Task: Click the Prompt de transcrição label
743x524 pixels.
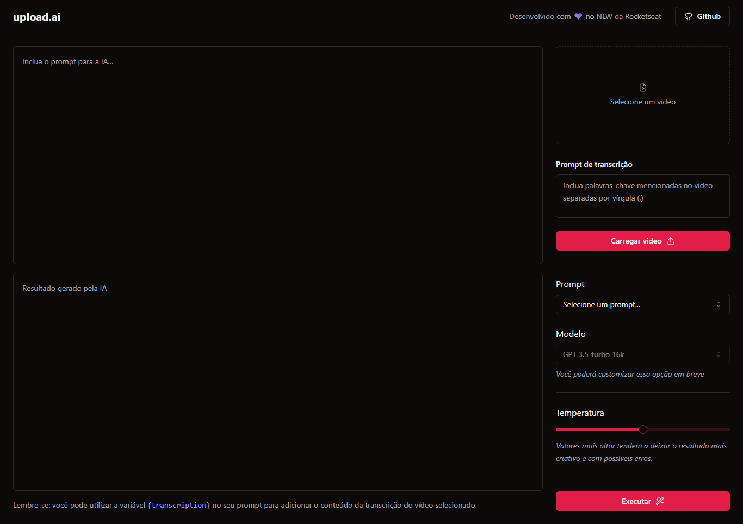Action: (594, 164)
